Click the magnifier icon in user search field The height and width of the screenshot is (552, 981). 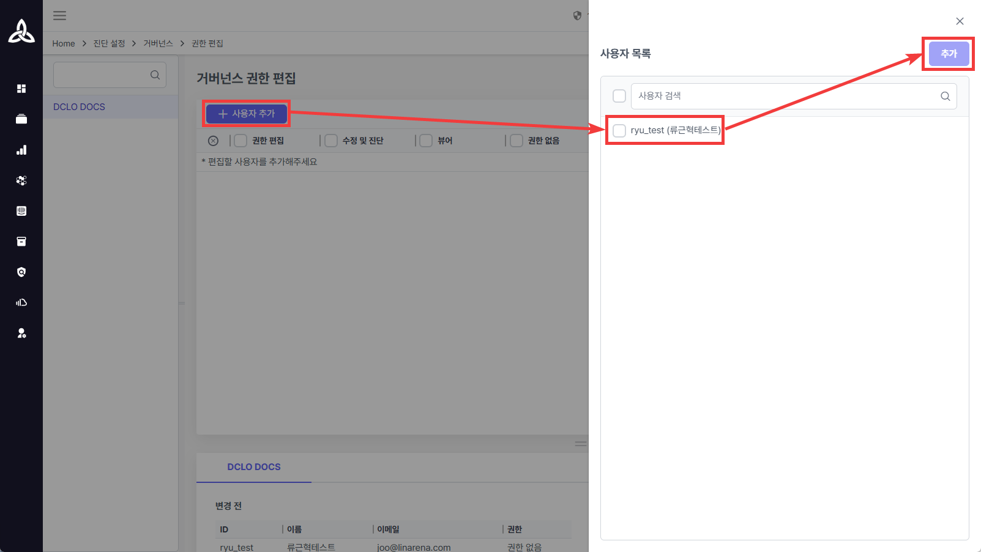coord(945,96)
